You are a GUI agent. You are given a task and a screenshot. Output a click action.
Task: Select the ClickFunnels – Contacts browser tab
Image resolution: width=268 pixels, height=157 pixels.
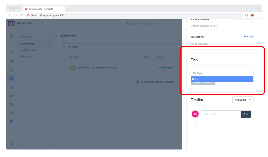[44, 9]
